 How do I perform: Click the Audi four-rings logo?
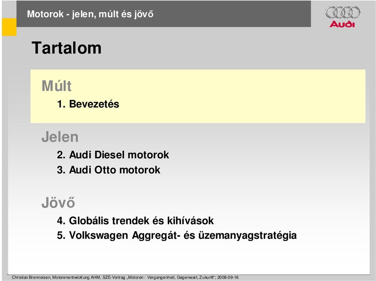pos(343,12)
